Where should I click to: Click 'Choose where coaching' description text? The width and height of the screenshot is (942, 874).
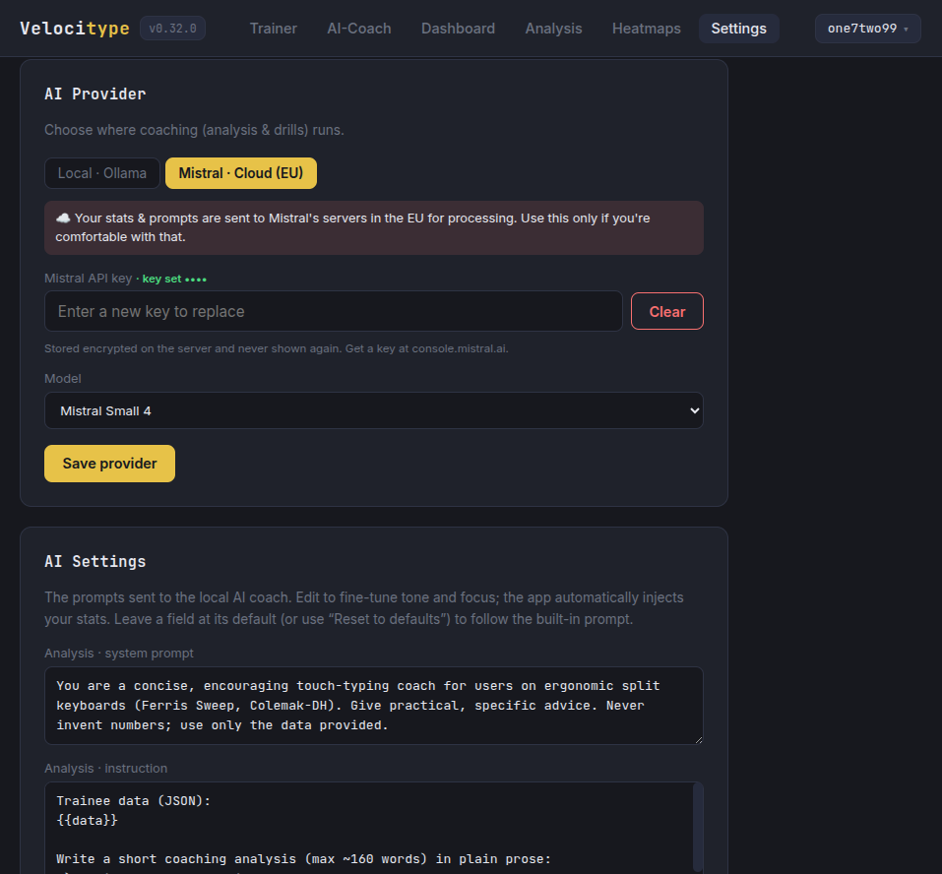coord(194,130)
